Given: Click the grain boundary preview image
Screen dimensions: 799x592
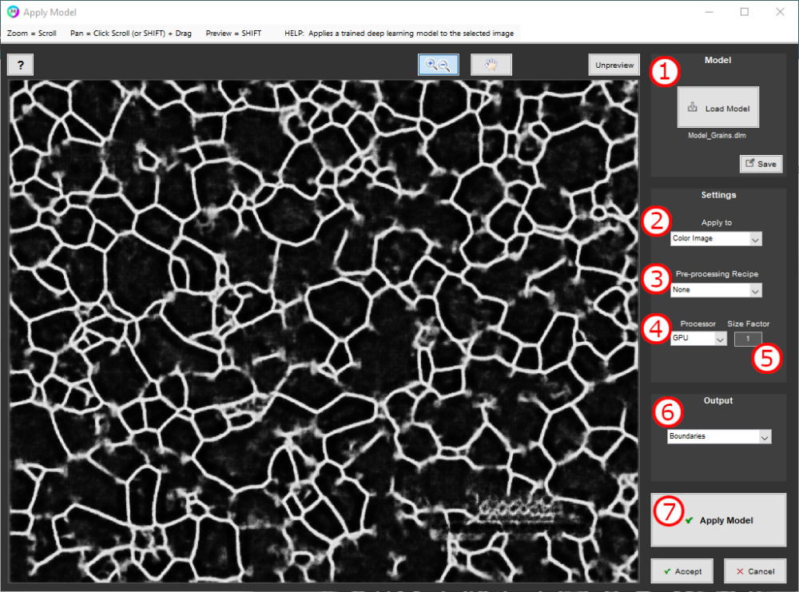Looking at the screenshot, I should point(324,332).
